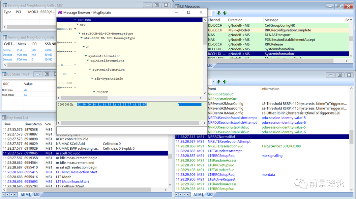Click the TimeStamp column header

click(x=33, y=124)
